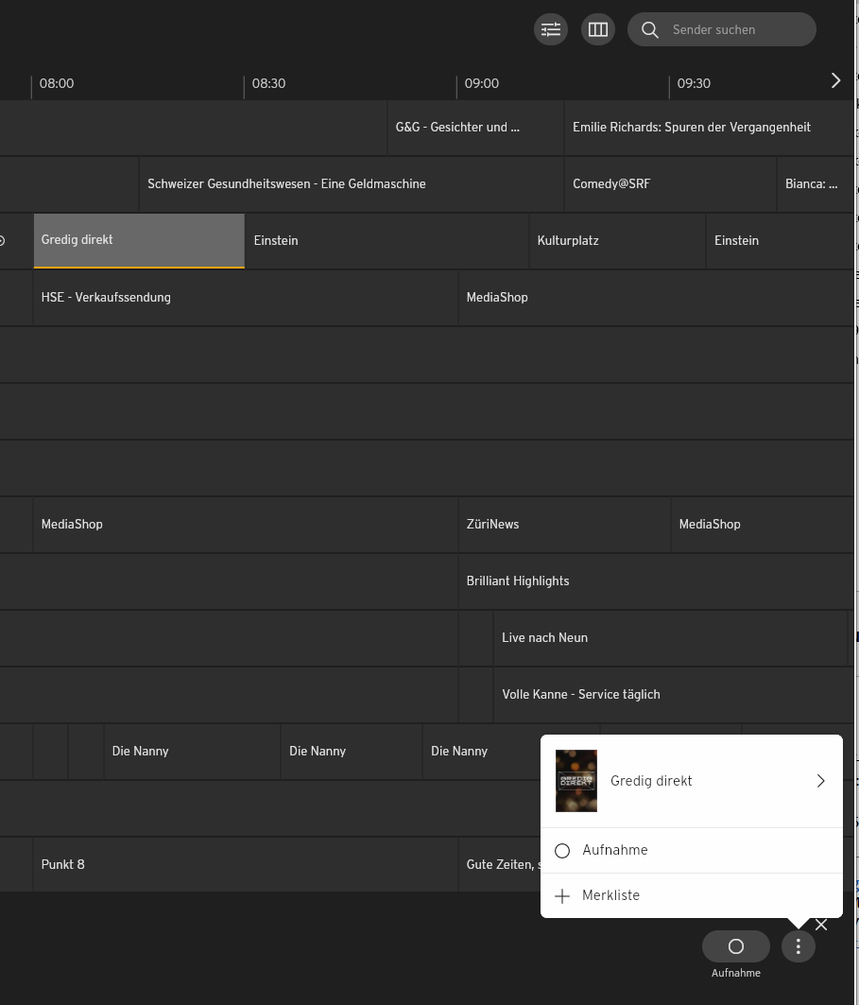This screenshot has width=859, height=1005.
Task: Select the HSE - Verkaufssendung program
Action: pyautogui.click(x=245, y=298)
